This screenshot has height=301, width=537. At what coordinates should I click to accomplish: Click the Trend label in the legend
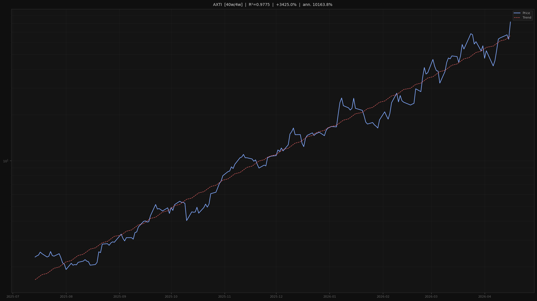point(527,18)
